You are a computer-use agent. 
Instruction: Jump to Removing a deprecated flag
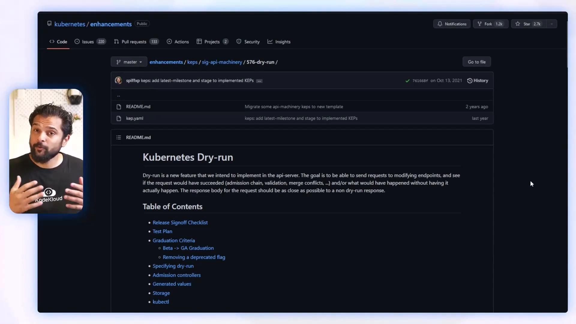click(x=194, y=257)
